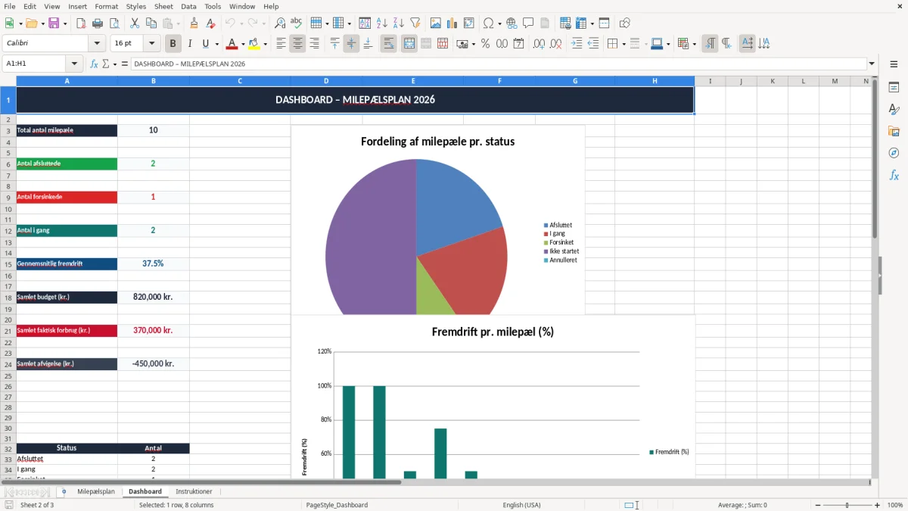Click the Print icon
This screenshot has width=908, height=511.
98,23
